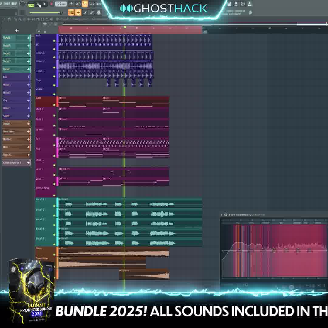Viewport: 328px width, 328px height.
Task: Open the first Bass clip's menu in the playlist
Action: click(x=60, y=98)
